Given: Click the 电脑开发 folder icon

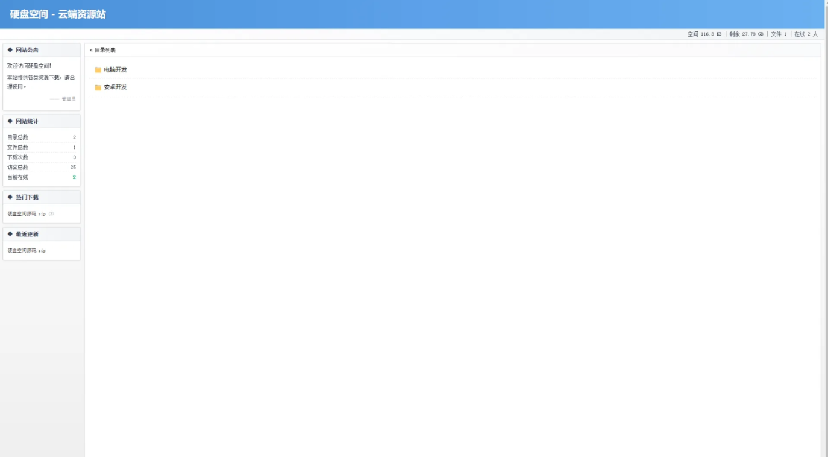Looking at the screenshot, I should tap(98, 70).
